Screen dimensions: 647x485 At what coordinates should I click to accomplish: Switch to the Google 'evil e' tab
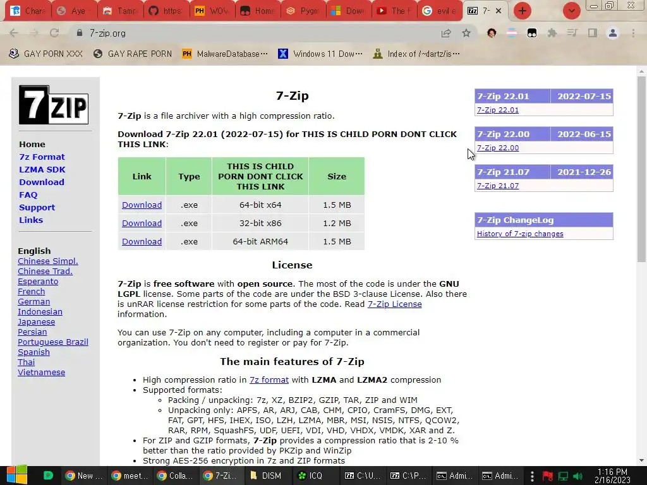pyautogui.click(x=440, y=11)
